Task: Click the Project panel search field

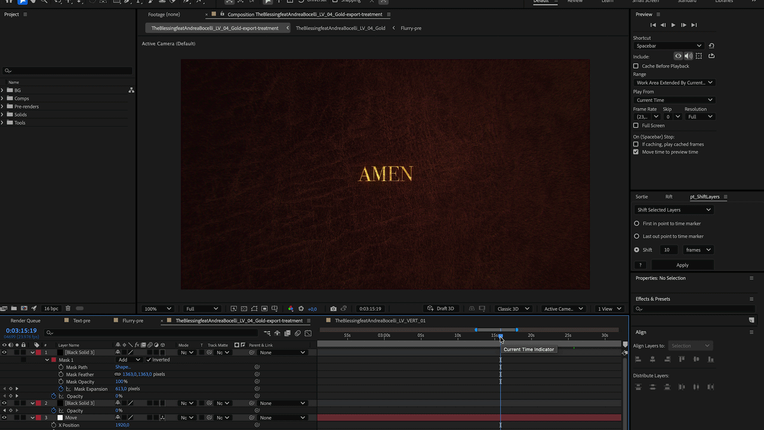Action: [x=67, y=70]
